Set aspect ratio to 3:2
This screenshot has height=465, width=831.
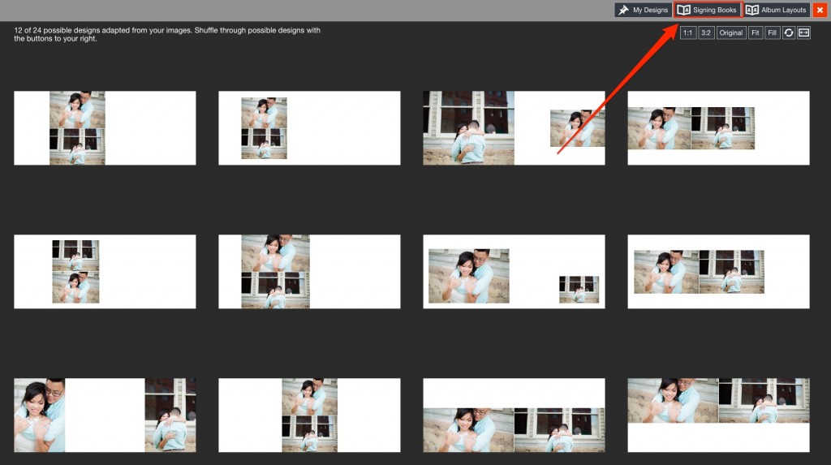point(706,33)
